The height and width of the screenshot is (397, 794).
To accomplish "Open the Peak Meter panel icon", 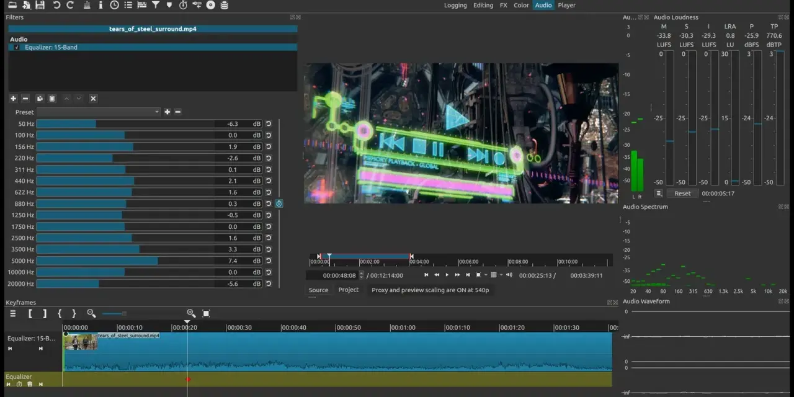I will point(87,5).
